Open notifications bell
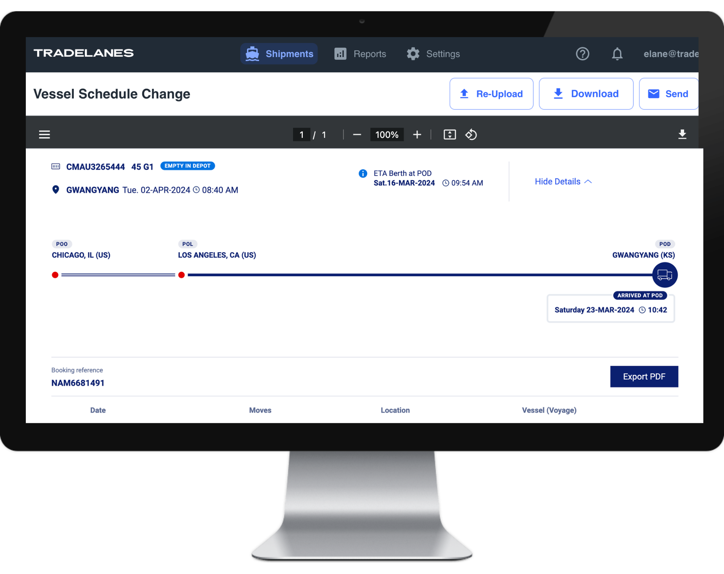Screen dimensions: 724x574 (x=617, y=54)
